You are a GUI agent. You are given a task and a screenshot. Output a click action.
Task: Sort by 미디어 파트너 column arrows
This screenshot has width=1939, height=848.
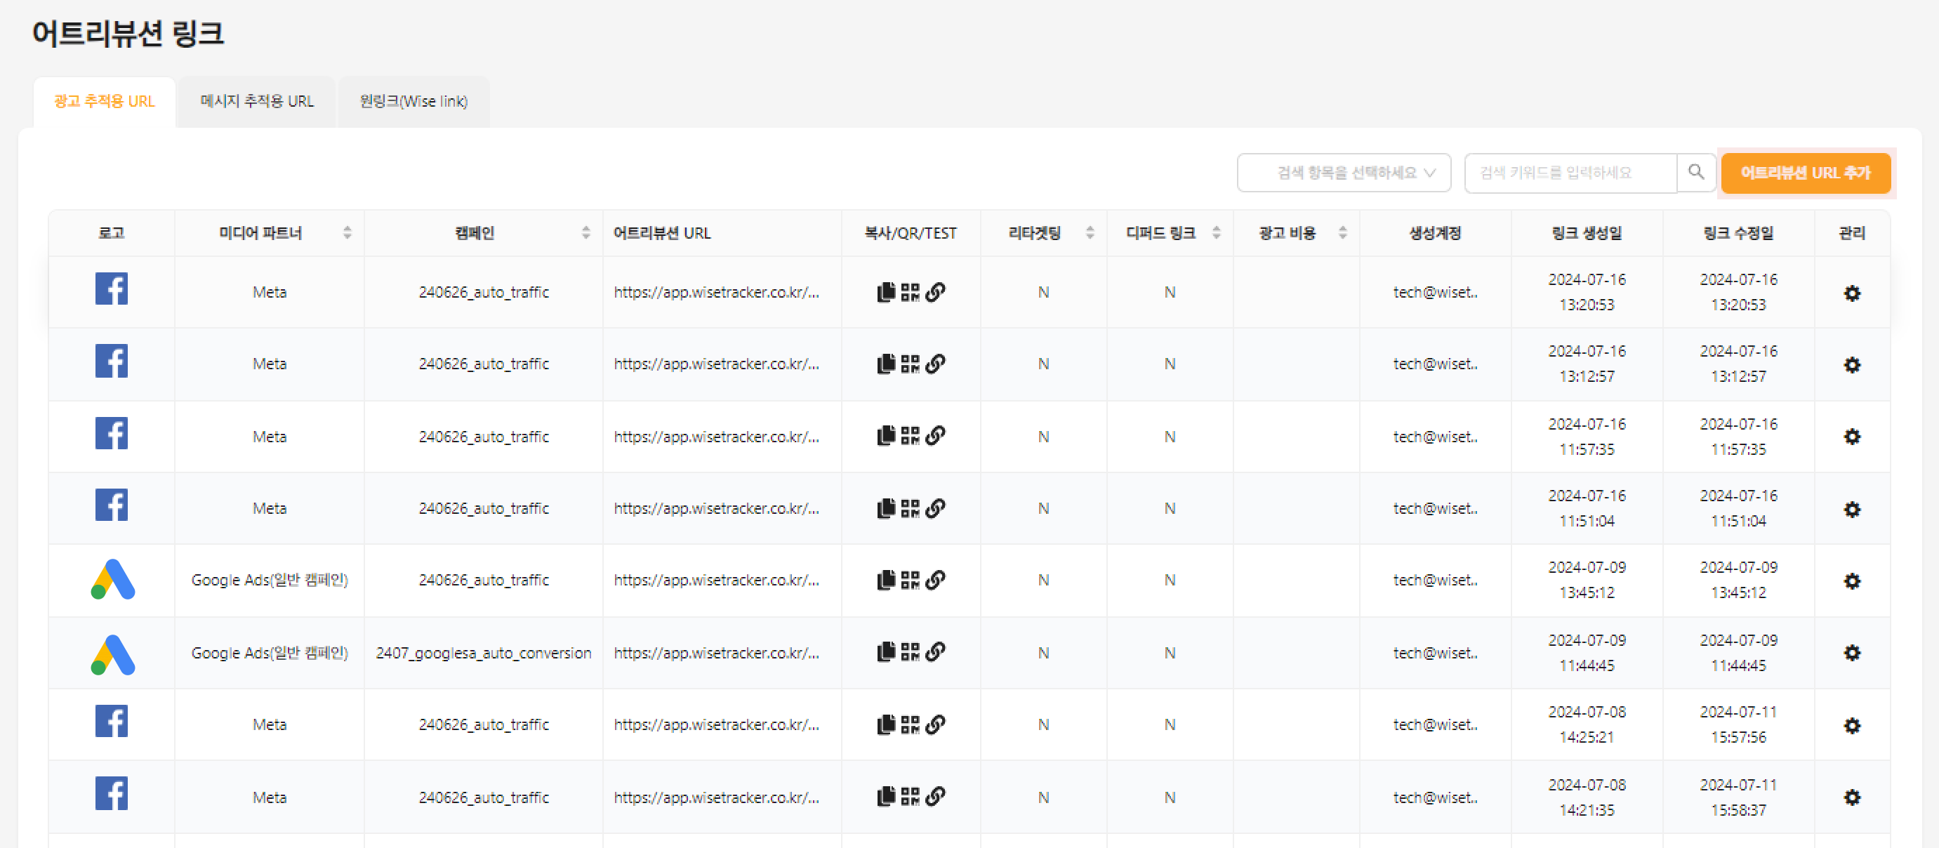(347, 232)
